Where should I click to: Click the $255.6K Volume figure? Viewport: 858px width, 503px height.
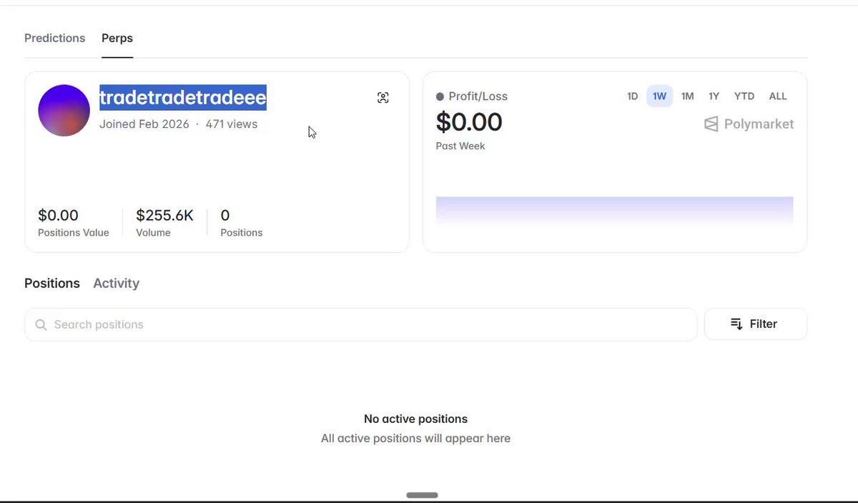tap(164, 215)
